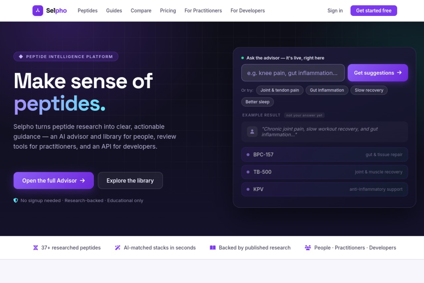Click Open the full Advisor button
The image size is (424, 283).
[x=54, y=180]
